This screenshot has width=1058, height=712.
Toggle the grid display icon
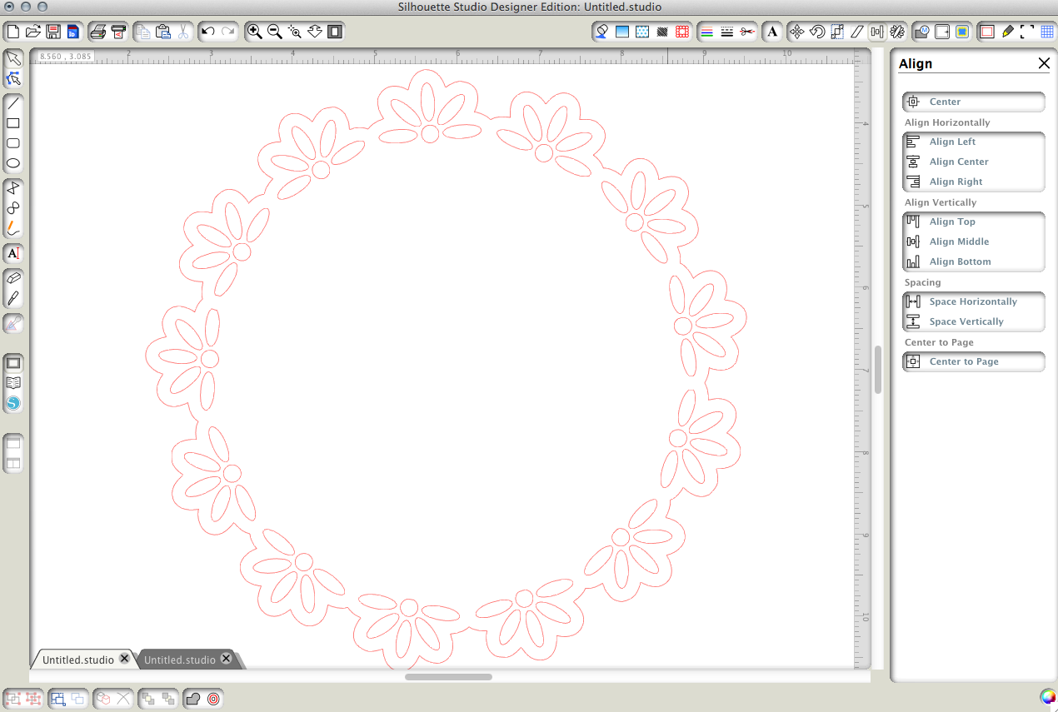coord(1047,32)
